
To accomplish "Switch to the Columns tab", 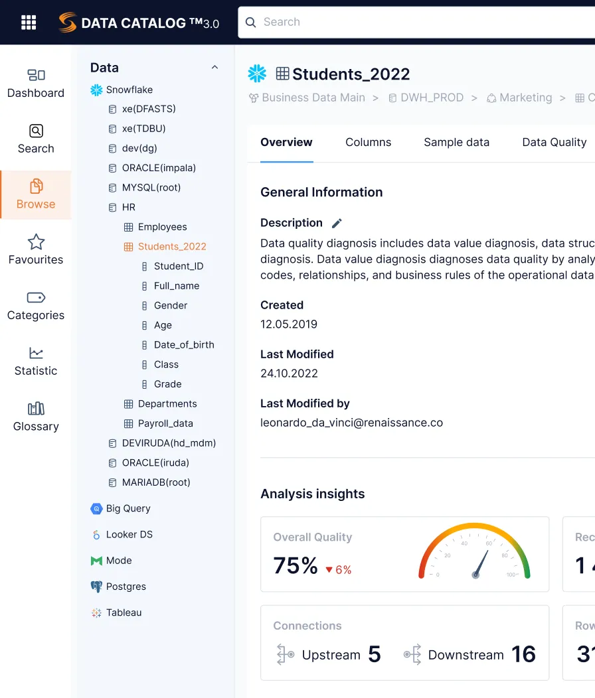I will 368,143.
